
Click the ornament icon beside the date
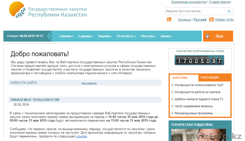click(50, 36)
